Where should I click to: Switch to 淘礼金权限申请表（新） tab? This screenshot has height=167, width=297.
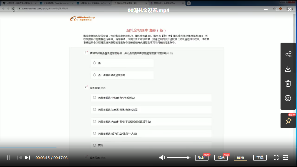[130, 3]
